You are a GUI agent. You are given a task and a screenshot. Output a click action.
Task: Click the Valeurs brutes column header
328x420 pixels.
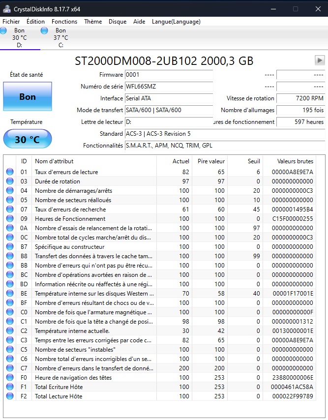(290, 161)
